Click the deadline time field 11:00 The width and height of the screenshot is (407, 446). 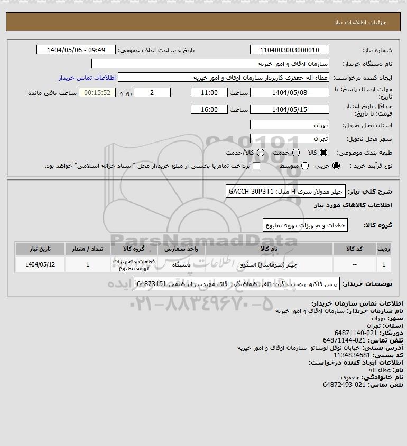(x=209, y=93)
